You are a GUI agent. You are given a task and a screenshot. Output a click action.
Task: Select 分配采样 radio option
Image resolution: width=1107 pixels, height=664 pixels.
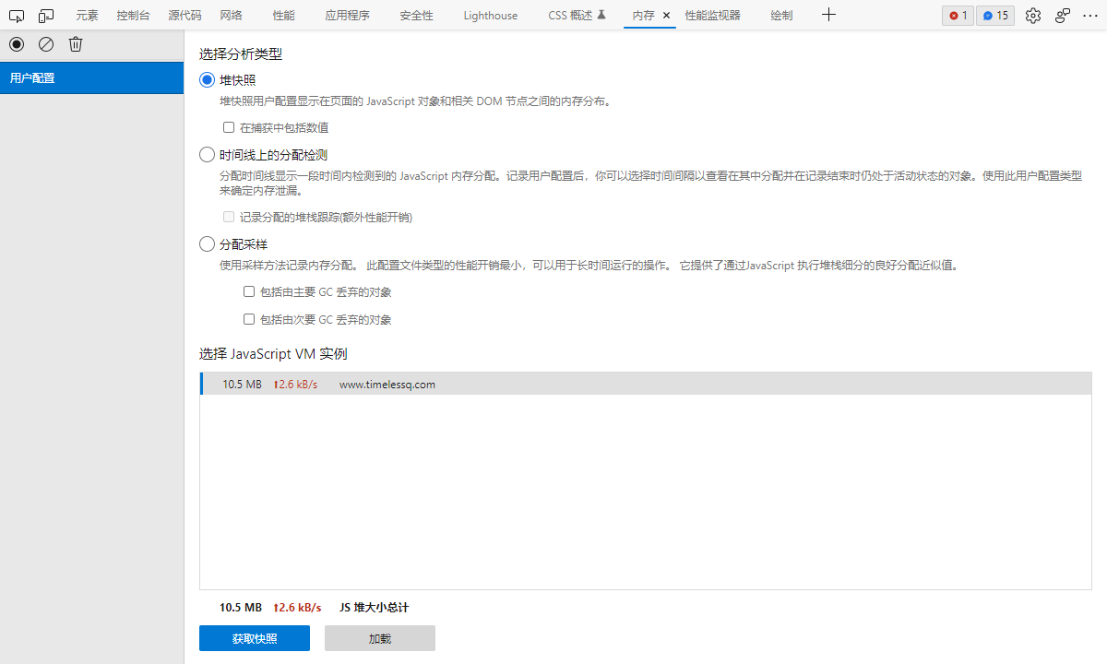(207, 244)
